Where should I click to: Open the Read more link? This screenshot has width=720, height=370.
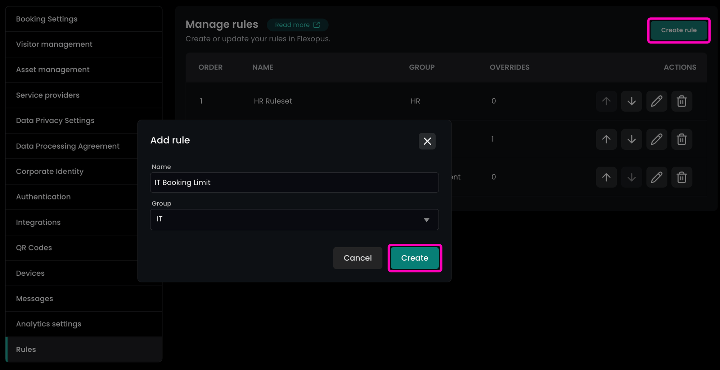(x=297, y=25)
